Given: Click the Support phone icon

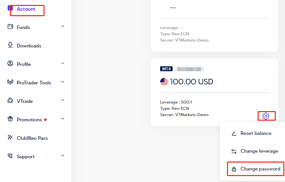Looking at the screenshot, I should (10, 156).
